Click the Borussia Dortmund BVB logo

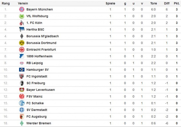22,43
